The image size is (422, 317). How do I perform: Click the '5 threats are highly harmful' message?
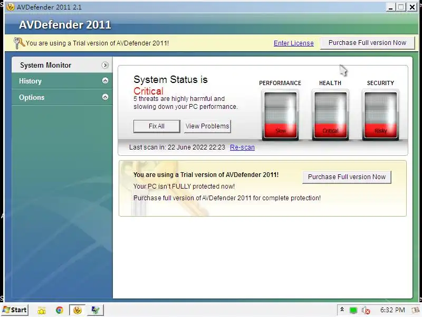(x=186, y=102)
